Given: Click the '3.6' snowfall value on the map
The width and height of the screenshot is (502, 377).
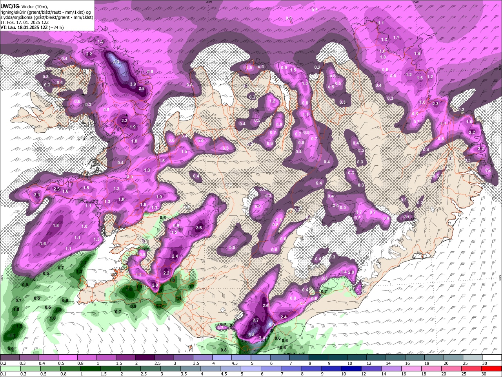Looking at the screenshot, I should (251, 335).
